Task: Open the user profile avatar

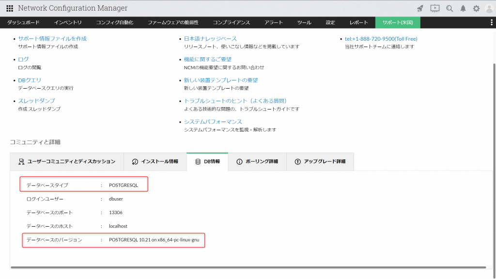Action: point(490,9)
